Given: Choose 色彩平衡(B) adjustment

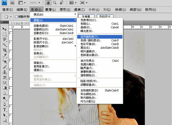Looking at the screenshot, I should 100,44.
